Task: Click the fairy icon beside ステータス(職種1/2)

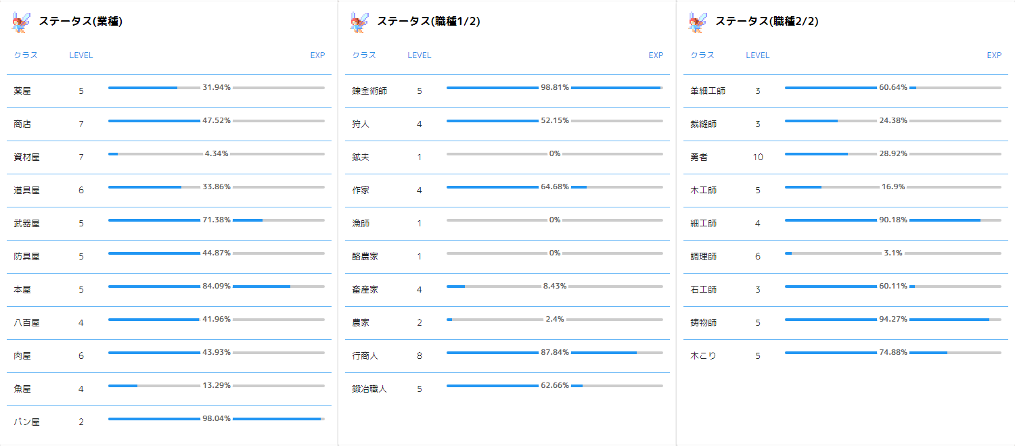Action: (x=359, y=22)
